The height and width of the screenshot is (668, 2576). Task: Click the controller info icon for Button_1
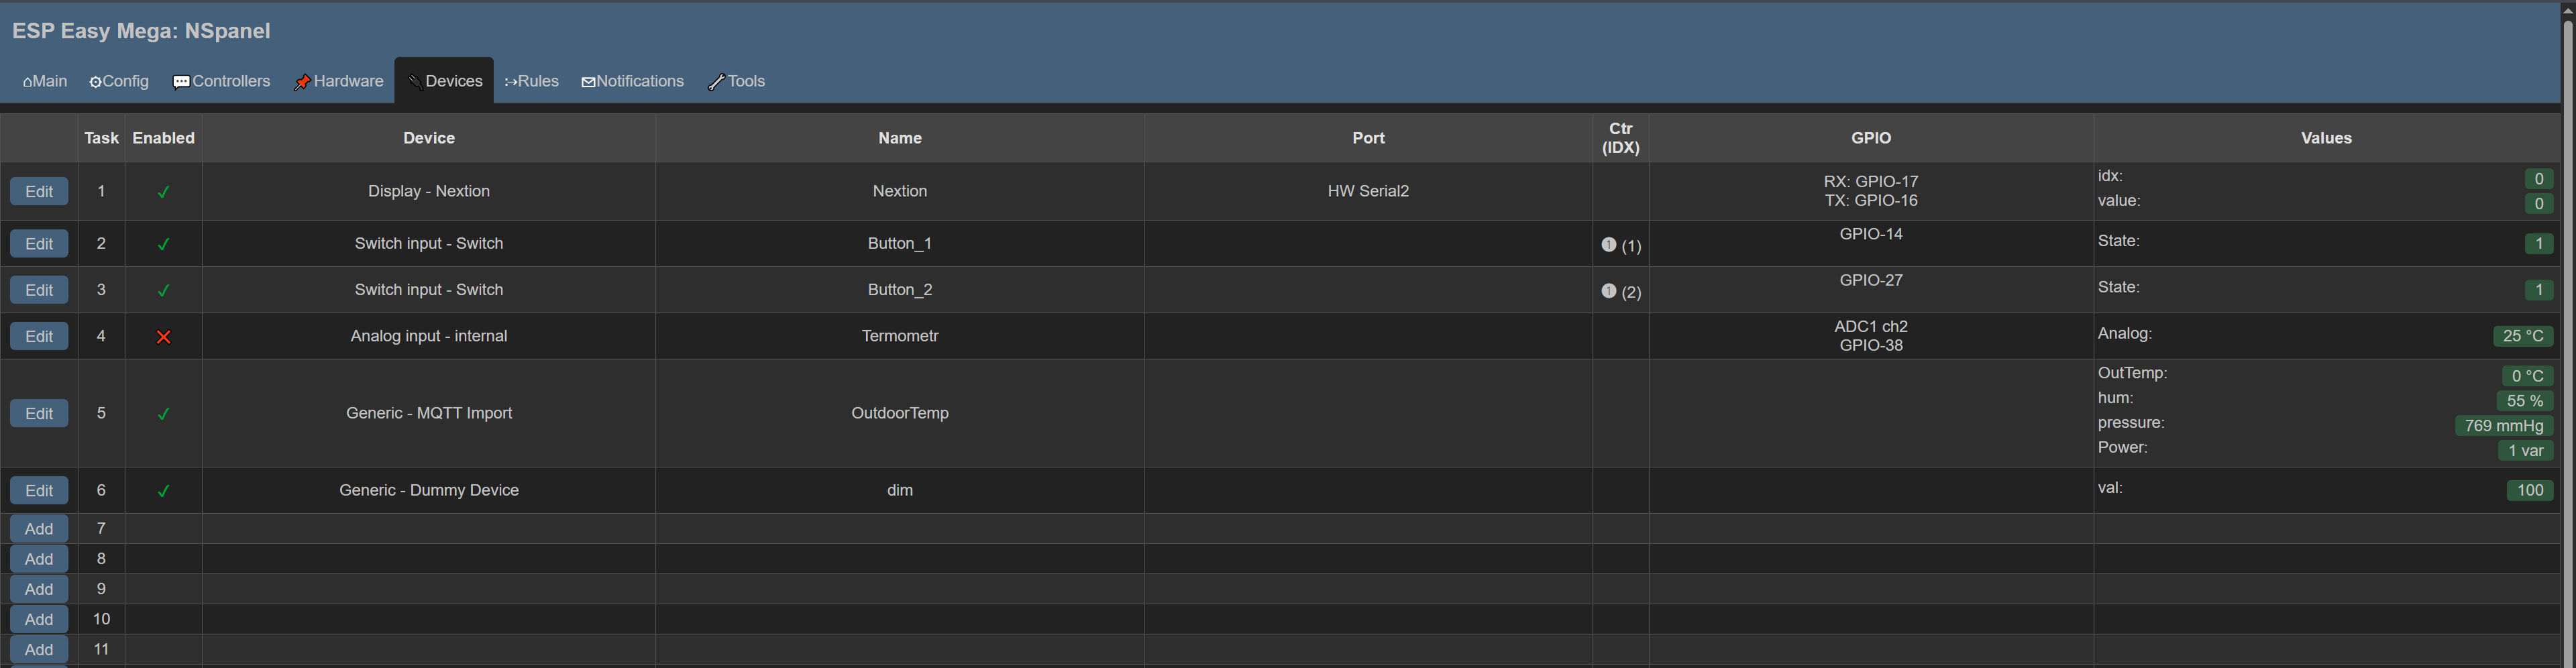(1608, 244)
